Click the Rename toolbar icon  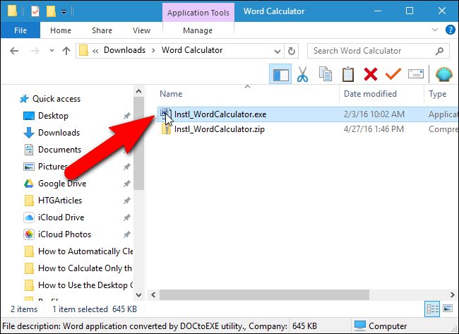click(416, 74)
